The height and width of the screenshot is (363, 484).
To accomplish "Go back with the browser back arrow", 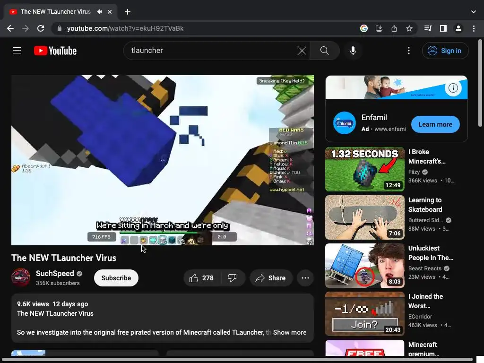I will click(x=10, y=28).
